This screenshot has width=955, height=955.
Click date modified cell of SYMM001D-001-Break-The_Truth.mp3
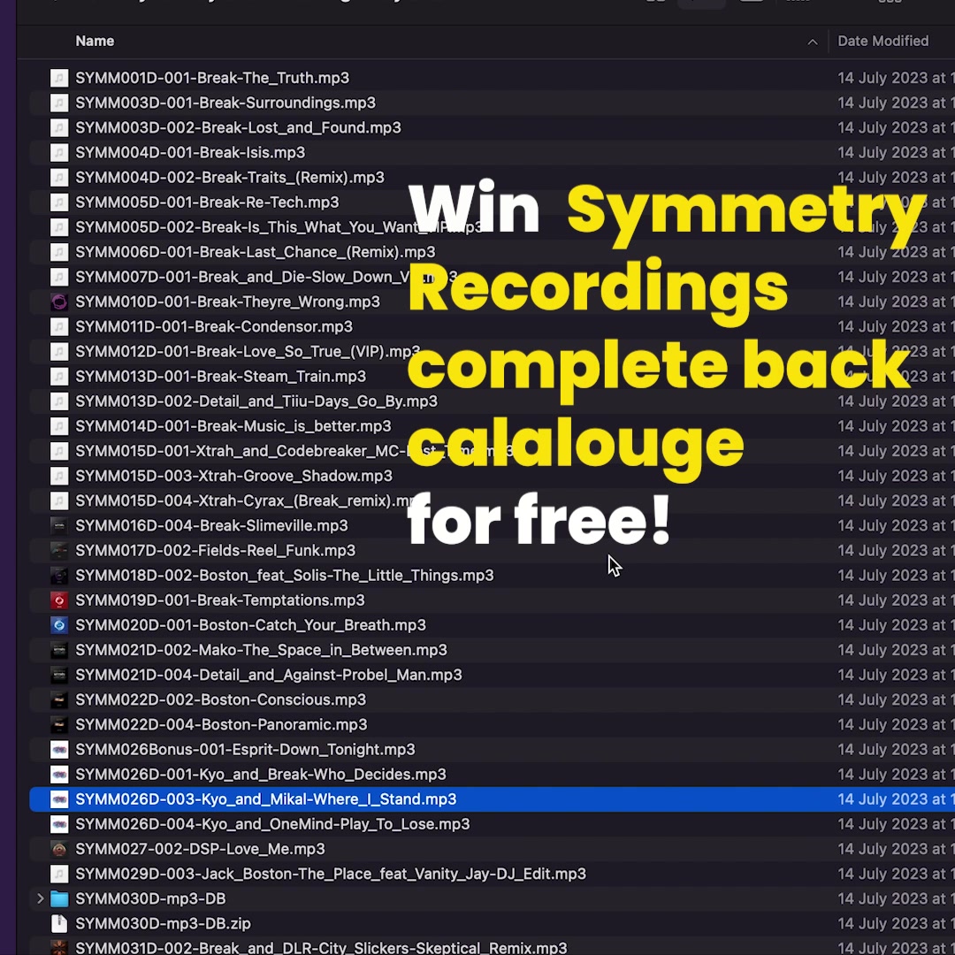click(896, 78)
